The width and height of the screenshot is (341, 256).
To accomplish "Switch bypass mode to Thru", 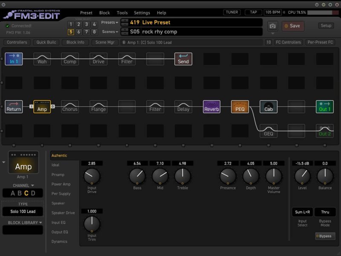I will point(325,212).
